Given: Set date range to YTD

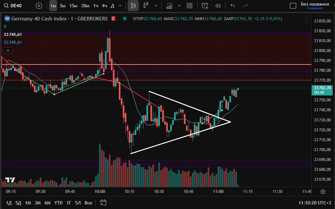Looking at the screenshot, I should point(58,203).
